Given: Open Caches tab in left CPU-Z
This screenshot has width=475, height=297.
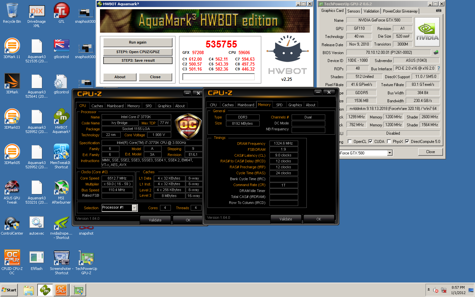Looking at the screenshot, I should (x=97, y=106).
